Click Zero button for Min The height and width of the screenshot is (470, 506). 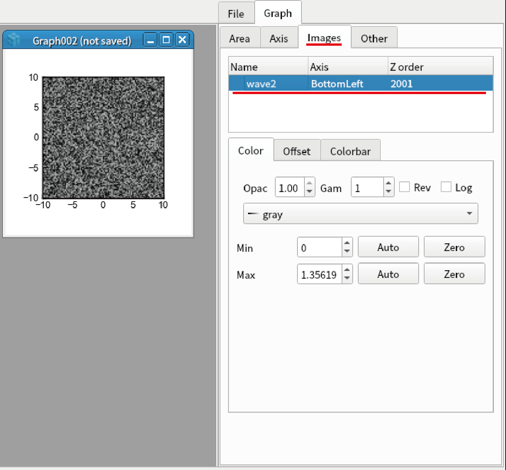pos(454,247)
